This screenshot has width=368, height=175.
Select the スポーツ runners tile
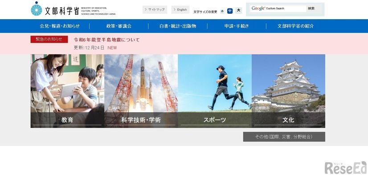215,91
